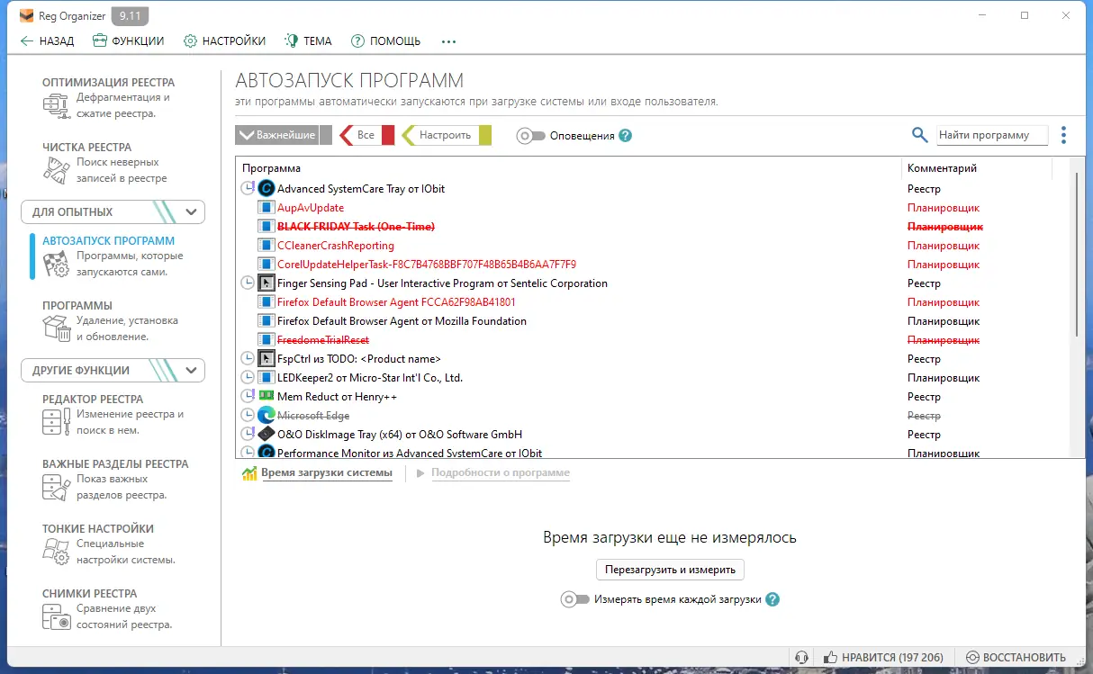Click the Microsoft Edge program icon
Image resolution: width=1093 pixels, height=674 pixels.
click(266, 416)
